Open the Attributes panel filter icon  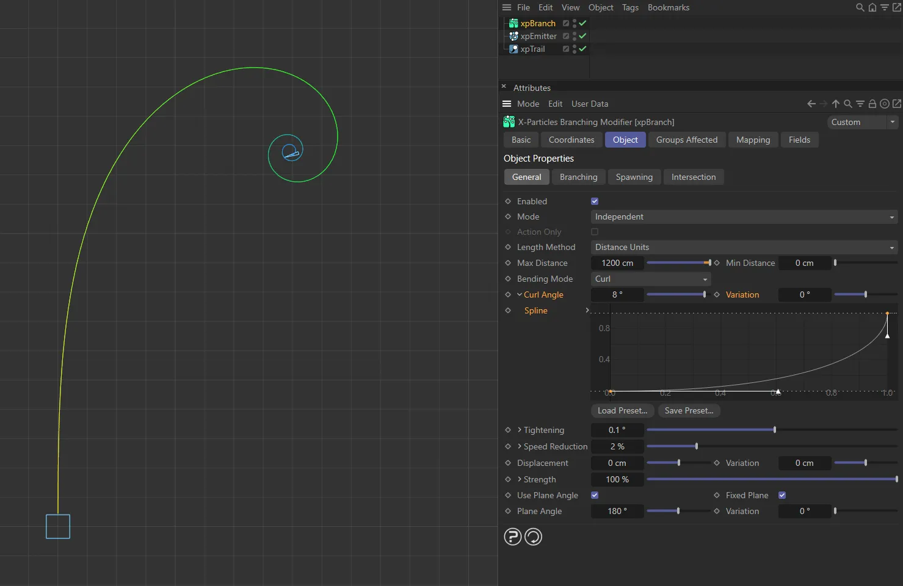click(860, 104)
